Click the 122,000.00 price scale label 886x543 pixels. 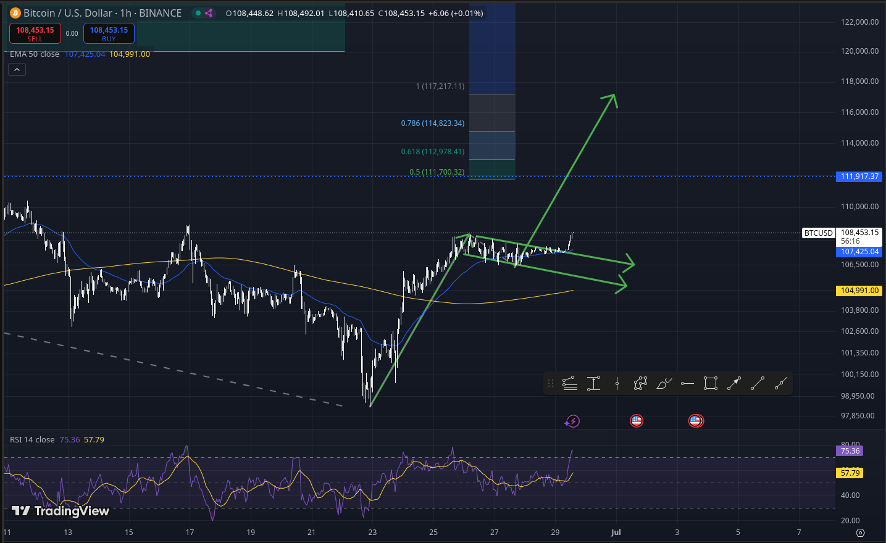click(859, 22)
